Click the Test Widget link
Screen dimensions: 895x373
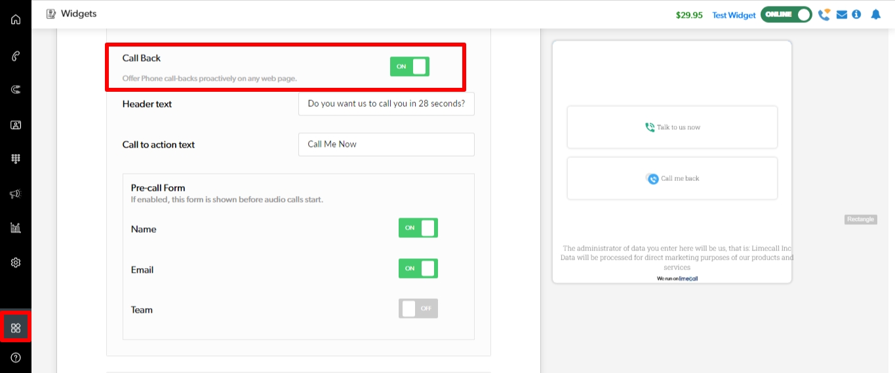coord(734,15)
